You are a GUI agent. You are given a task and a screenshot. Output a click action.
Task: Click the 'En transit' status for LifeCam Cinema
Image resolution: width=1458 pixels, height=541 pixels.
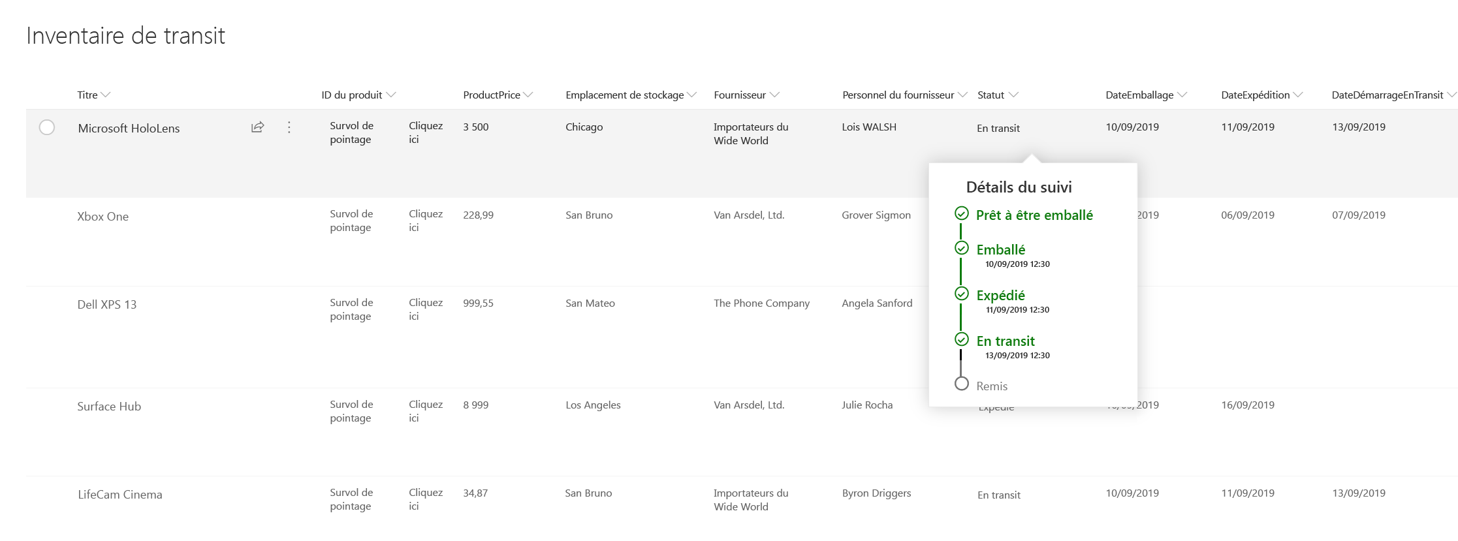(998, 495)
